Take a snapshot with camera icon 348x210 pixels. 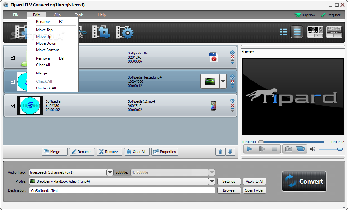pyautogui.click(x=288, y=149)
